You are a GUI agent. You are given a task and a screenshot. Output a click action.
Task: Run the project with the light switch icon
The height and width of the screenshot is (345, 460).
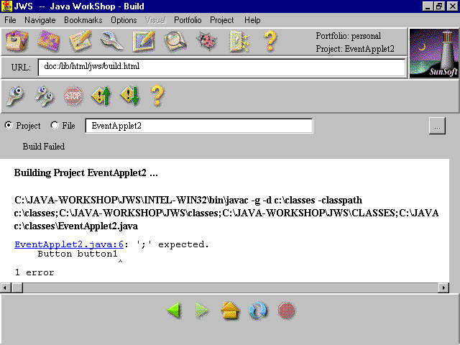coord(239,42)
